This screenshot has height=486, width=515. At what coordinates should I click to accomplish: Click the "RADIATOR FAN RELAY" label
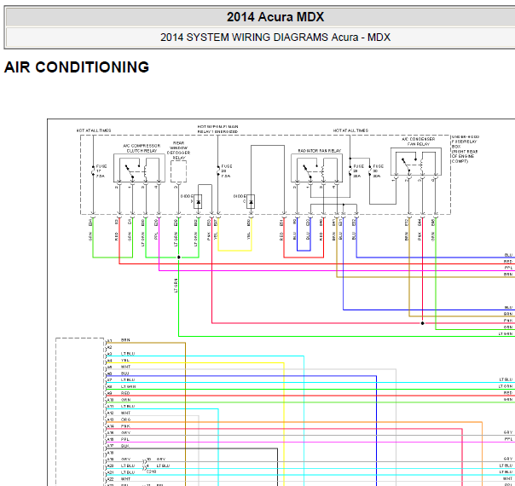(319, 151)
